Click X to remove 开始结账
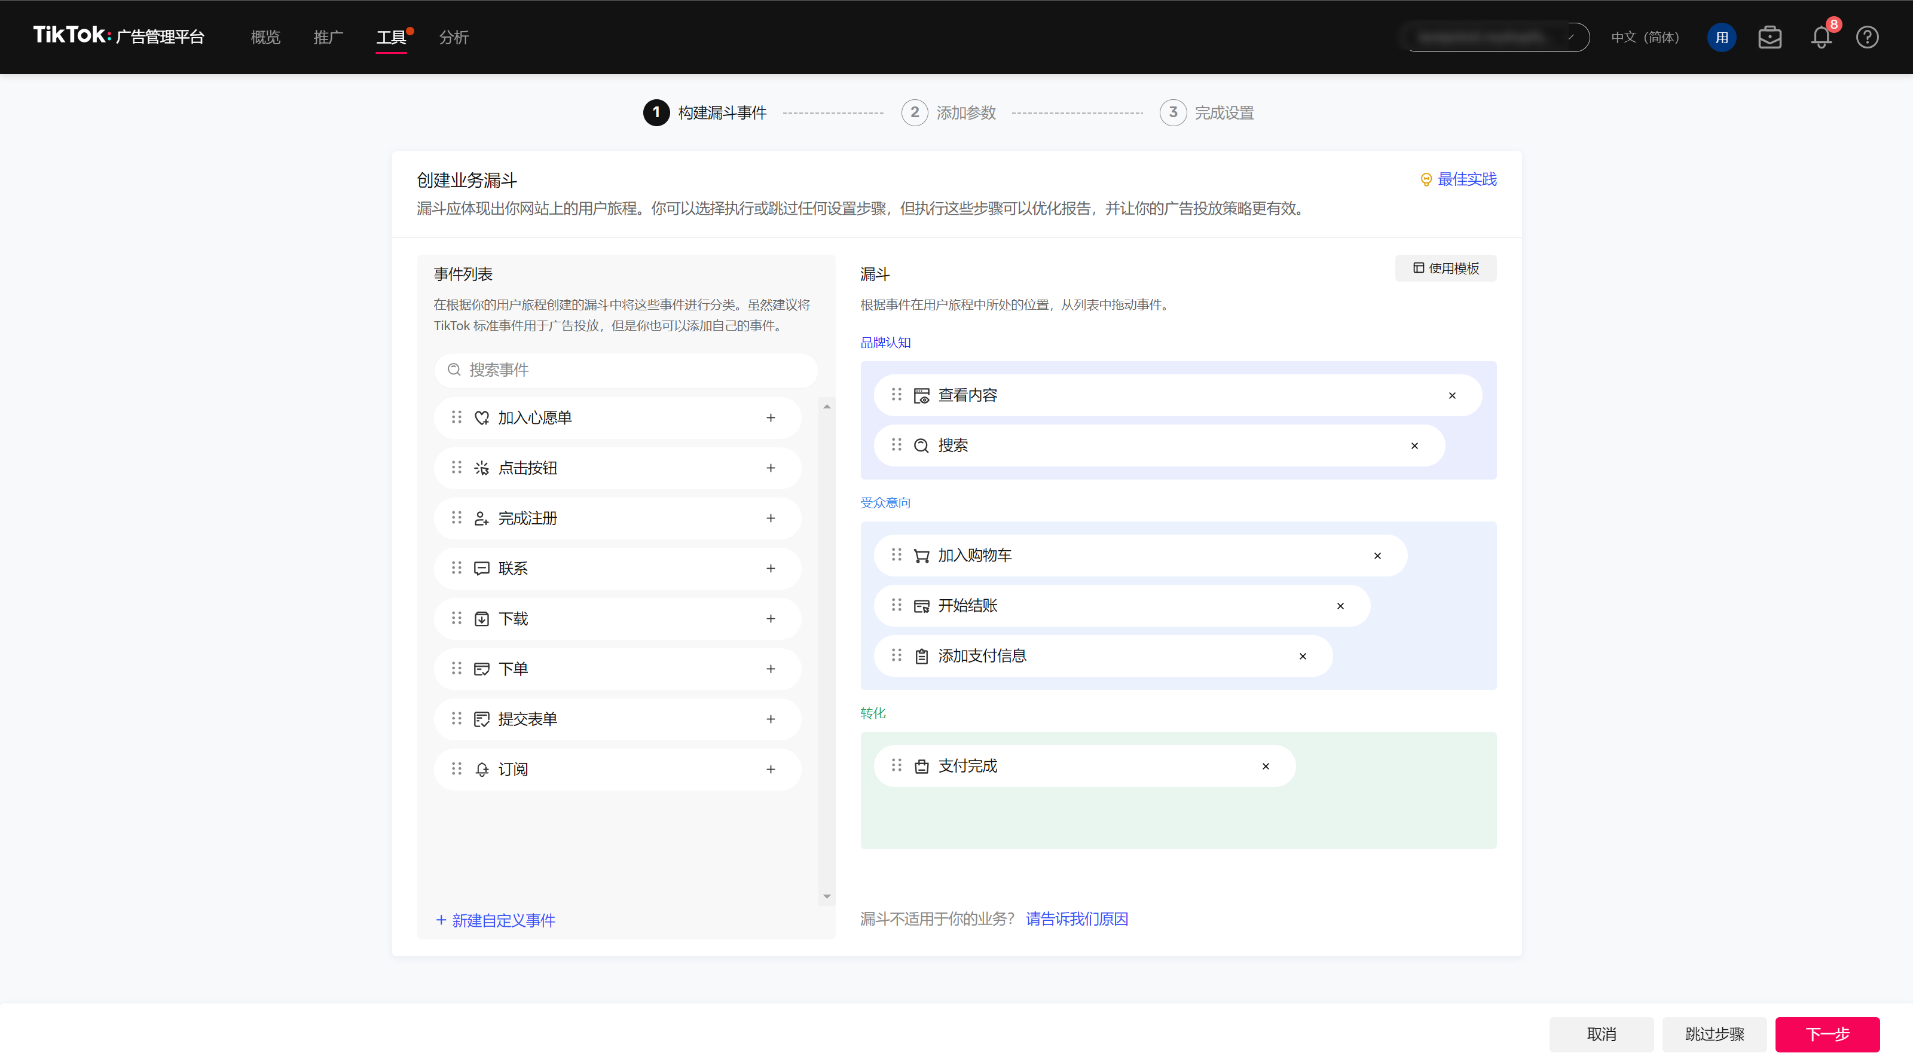 pyautogui.click(x=1340, y=606)
